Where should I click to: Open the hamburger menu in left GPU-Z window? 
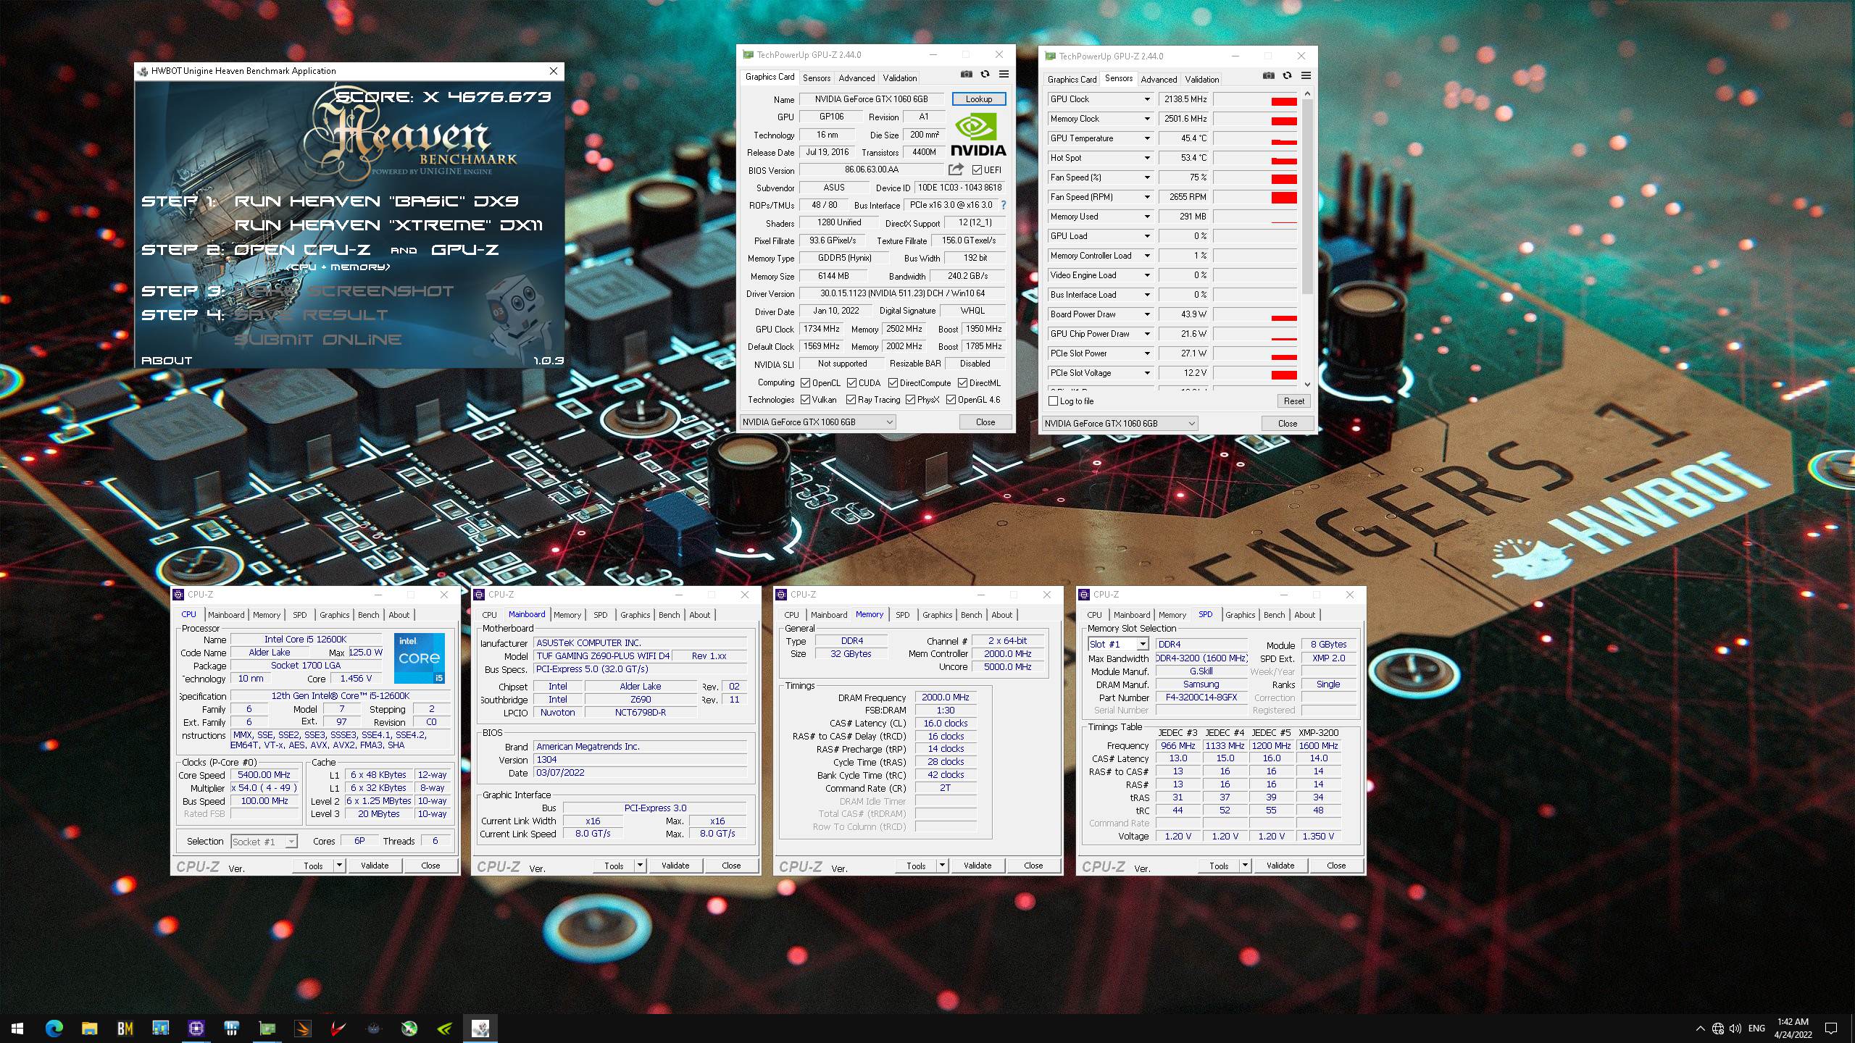point(1004,74)
